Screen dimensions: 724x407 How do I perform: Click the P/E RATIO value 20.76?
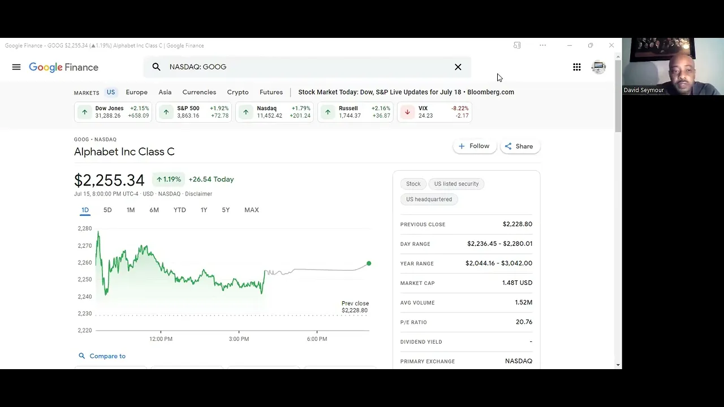pyautogui.click(x=524, y=322)
